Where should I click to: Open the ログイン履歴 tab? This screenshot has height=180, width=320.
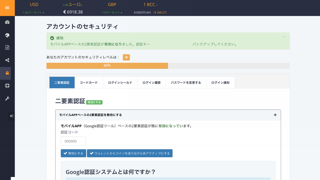click(x=151, y=82)
